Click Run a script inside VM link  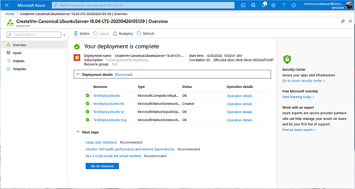pyautogui.click(x=114, y=156)
